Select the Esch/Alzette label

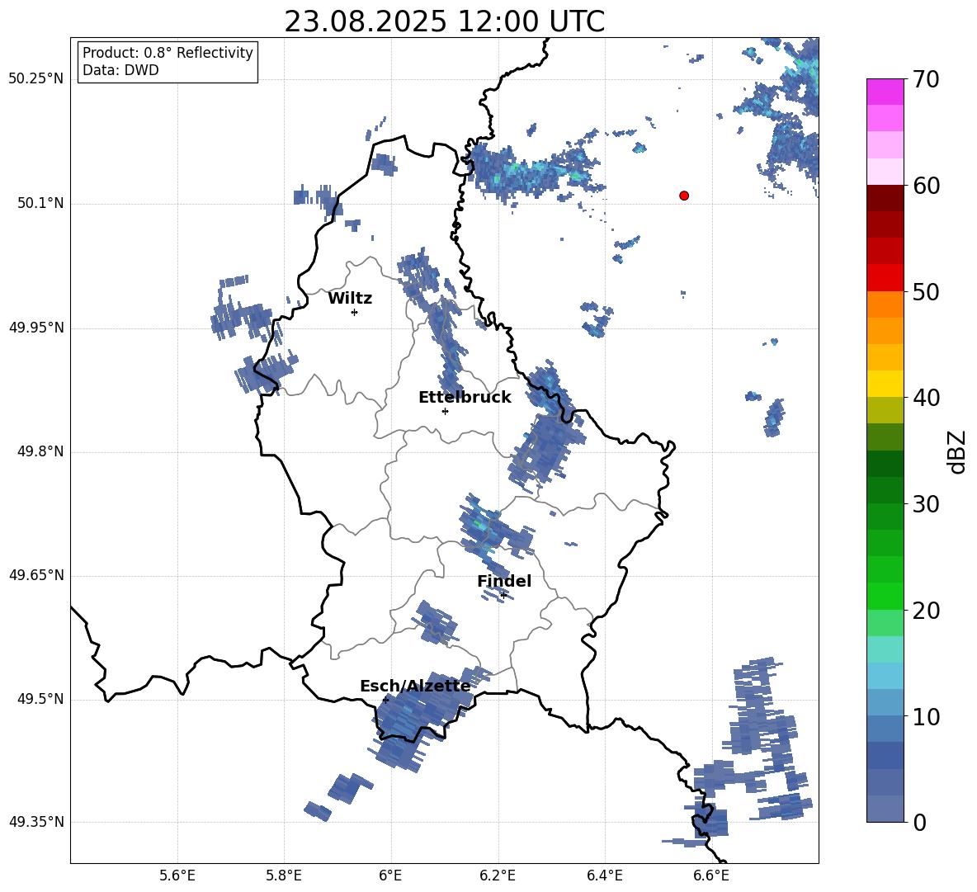pos(416,686)
